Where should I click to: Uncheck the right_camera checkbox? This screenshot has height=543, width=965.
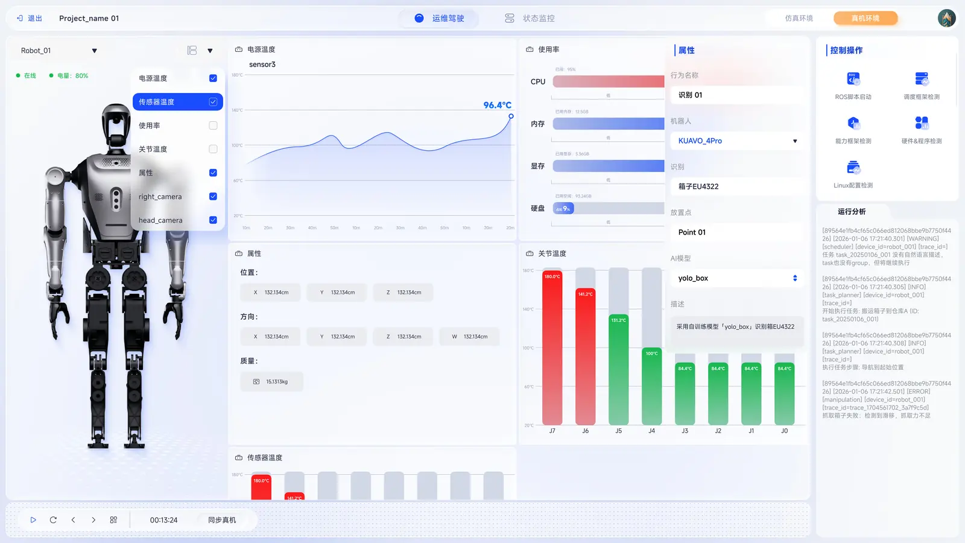213,196
